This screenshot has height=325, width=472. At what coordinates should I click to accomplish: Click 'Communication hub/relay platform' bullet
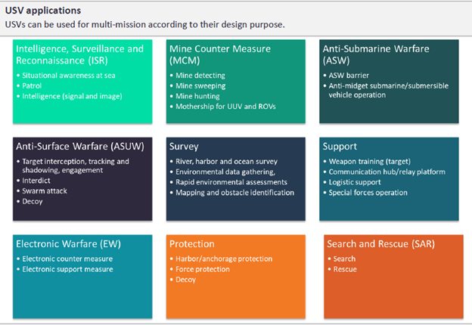387,172
